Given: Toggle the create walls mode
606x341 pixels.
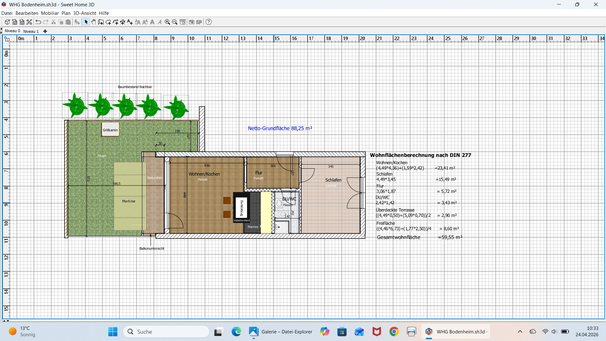Looking at the screenshot, I should (x=101, y=22).
